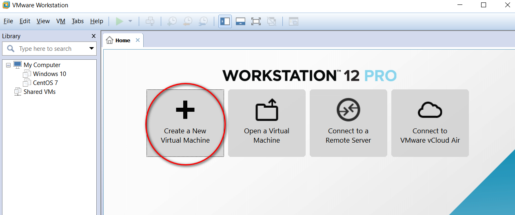This screenshot has width=515, height=215.
Task: Open the Edit menu
Action: pyautogui.click(x=25, y=21)
